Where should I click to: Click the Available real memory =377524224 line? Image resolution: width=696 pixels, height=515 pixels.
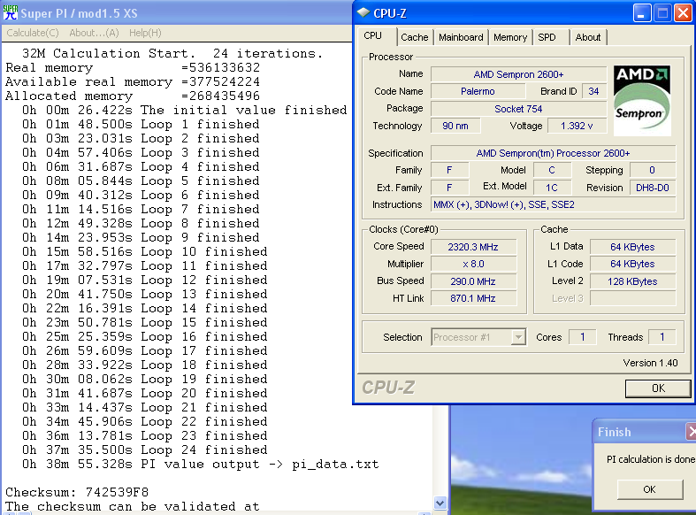pos(133,81)
